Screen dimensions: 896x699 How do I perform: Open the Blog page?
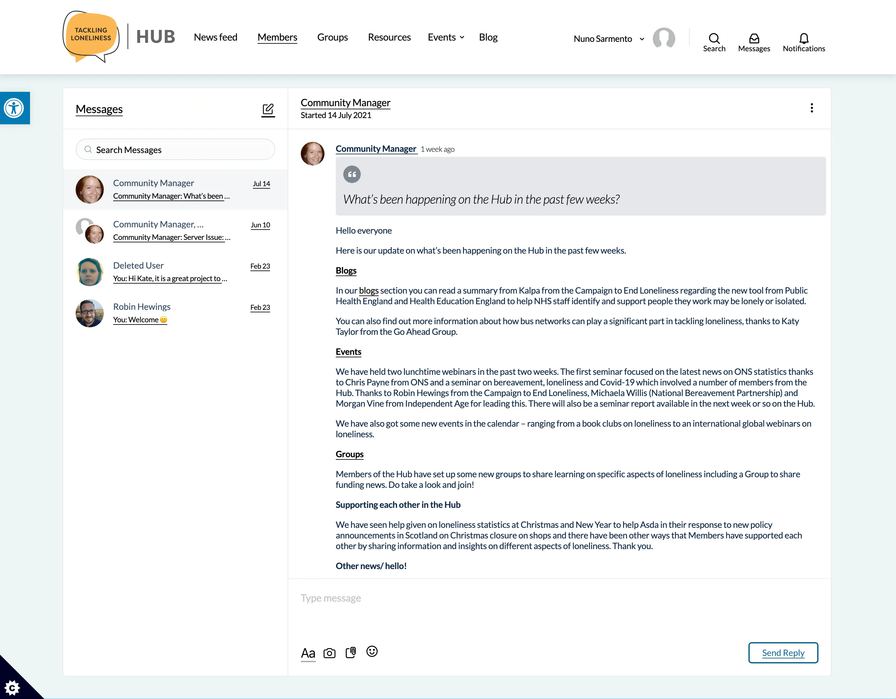(x=488, y=37)
